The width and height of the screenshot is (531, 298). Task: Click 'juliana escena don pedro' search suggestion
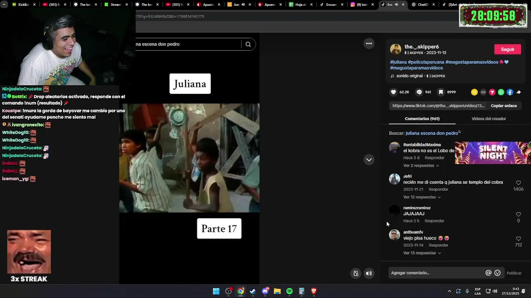click(432, 133)
